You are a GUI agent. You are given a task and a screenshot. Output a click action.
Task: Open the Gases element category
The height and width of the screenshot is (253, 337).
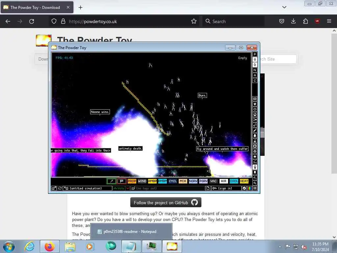pos(255,130)
